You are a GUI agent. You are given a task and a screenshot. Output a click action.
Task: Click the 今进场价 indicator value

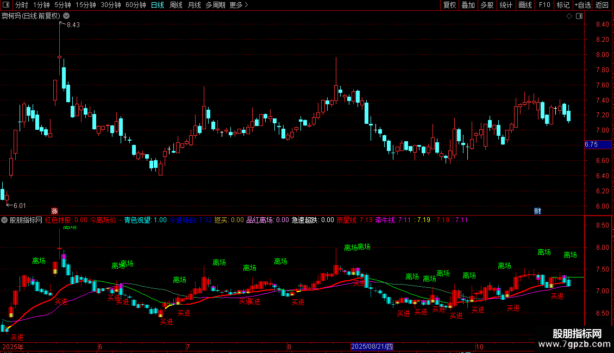pos(190,220)
